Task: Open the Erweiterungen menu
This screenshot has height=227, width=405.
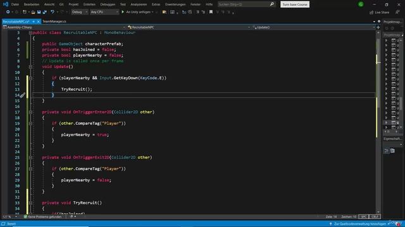Action: coord(175,4)
